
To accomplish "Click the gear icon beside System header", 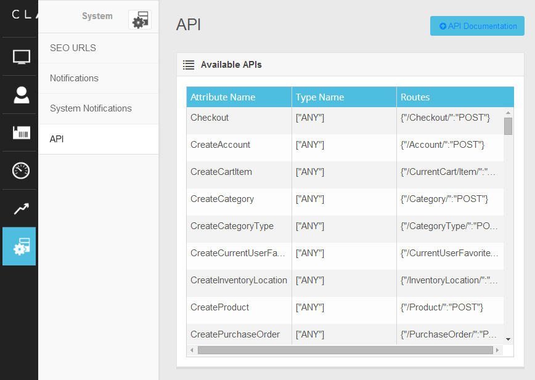I will (140, 20).
